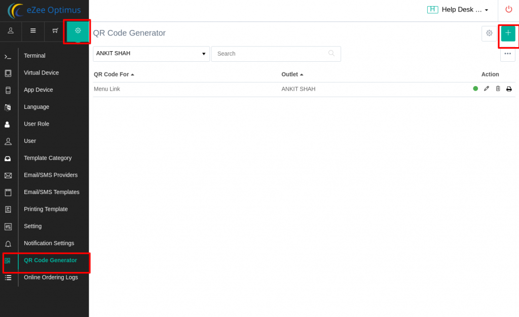This screenshot has height=317, width=519.
Task: Toggle green active status for Menu Link
Action: [x=475, y=89]
